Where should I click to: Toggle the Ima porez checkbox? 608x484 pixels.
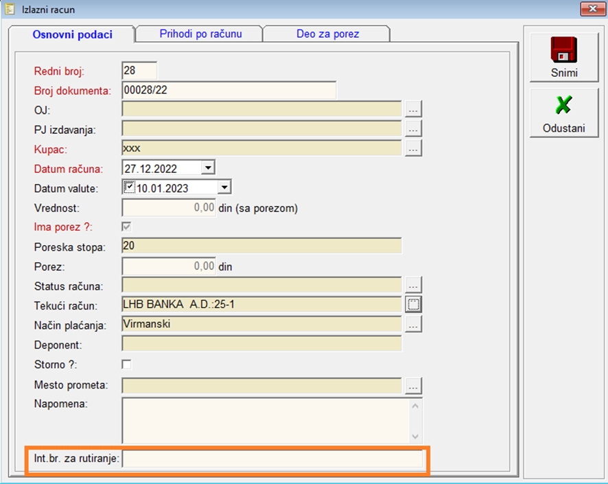coord(127,227)
